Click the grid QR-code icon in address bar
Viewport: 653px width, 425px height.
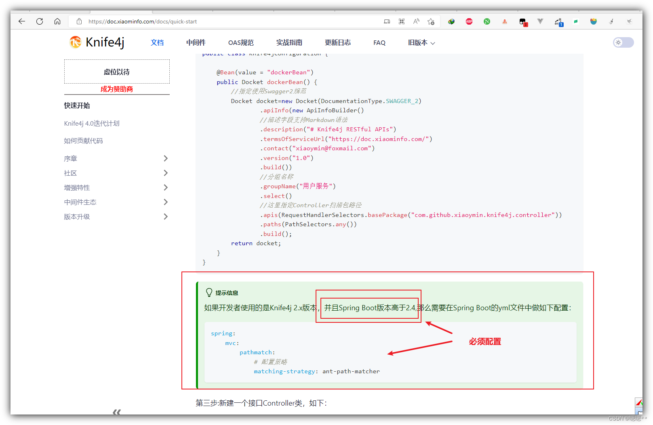coord(402,21)
